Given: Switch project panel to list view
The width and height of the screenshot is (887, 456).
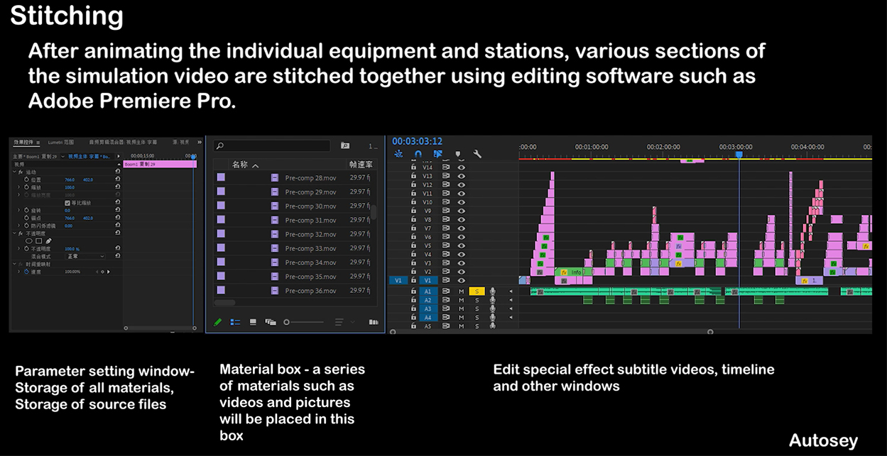Looking at the screenshot, I should coord(235,322).
